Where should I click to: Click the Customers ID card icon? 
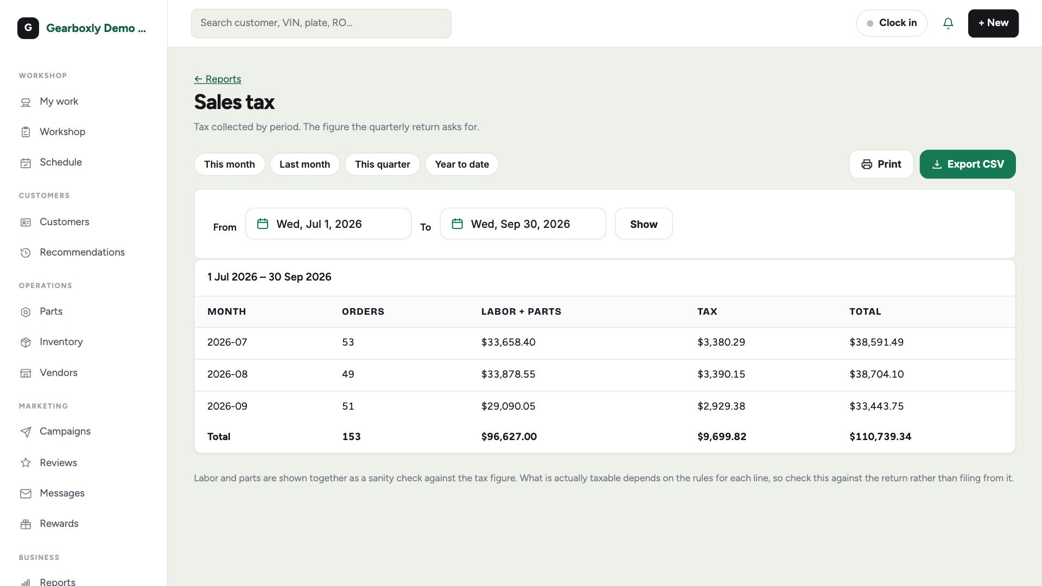click(x=26, y=222)
